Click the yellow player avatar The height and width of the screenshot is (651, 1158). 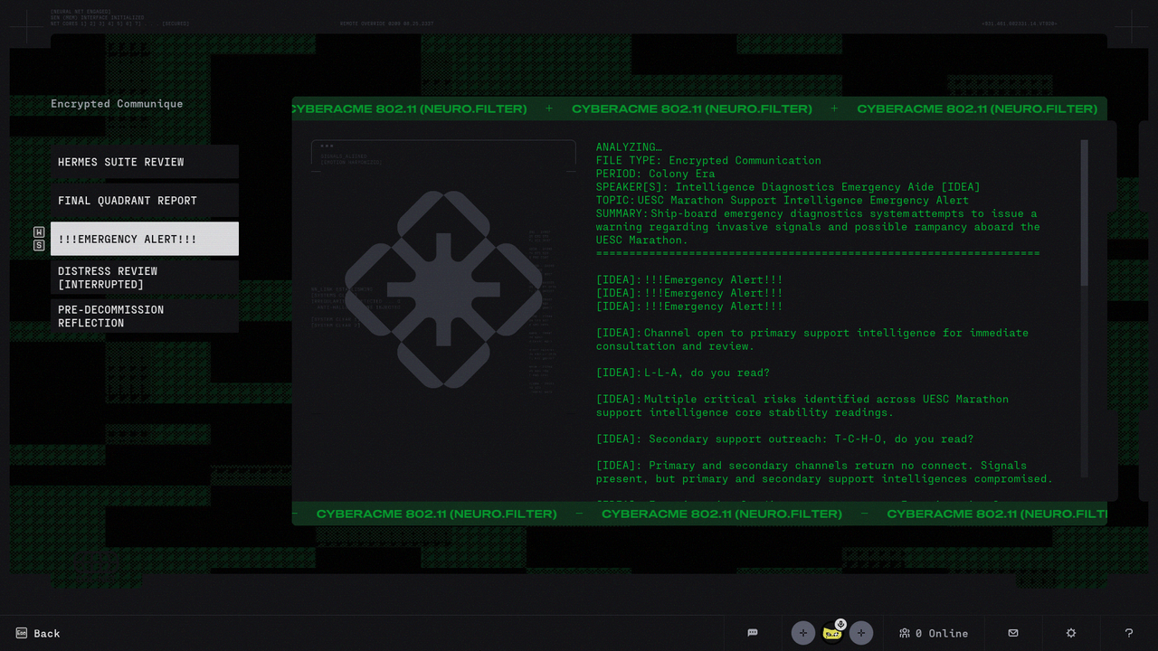[831, 634]
